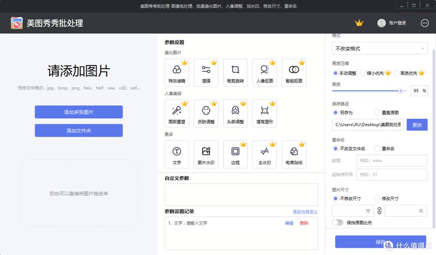Click 添加为自定义 link
The image size is (436, 255).
coord(305,212)
